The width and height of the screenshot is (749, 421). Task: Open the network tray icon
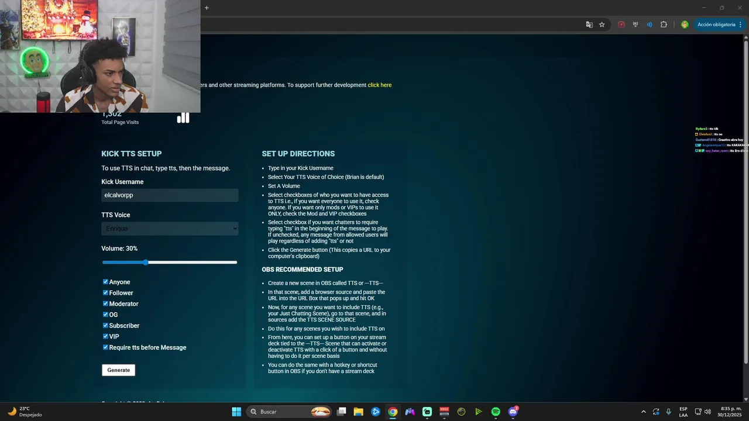698,412
